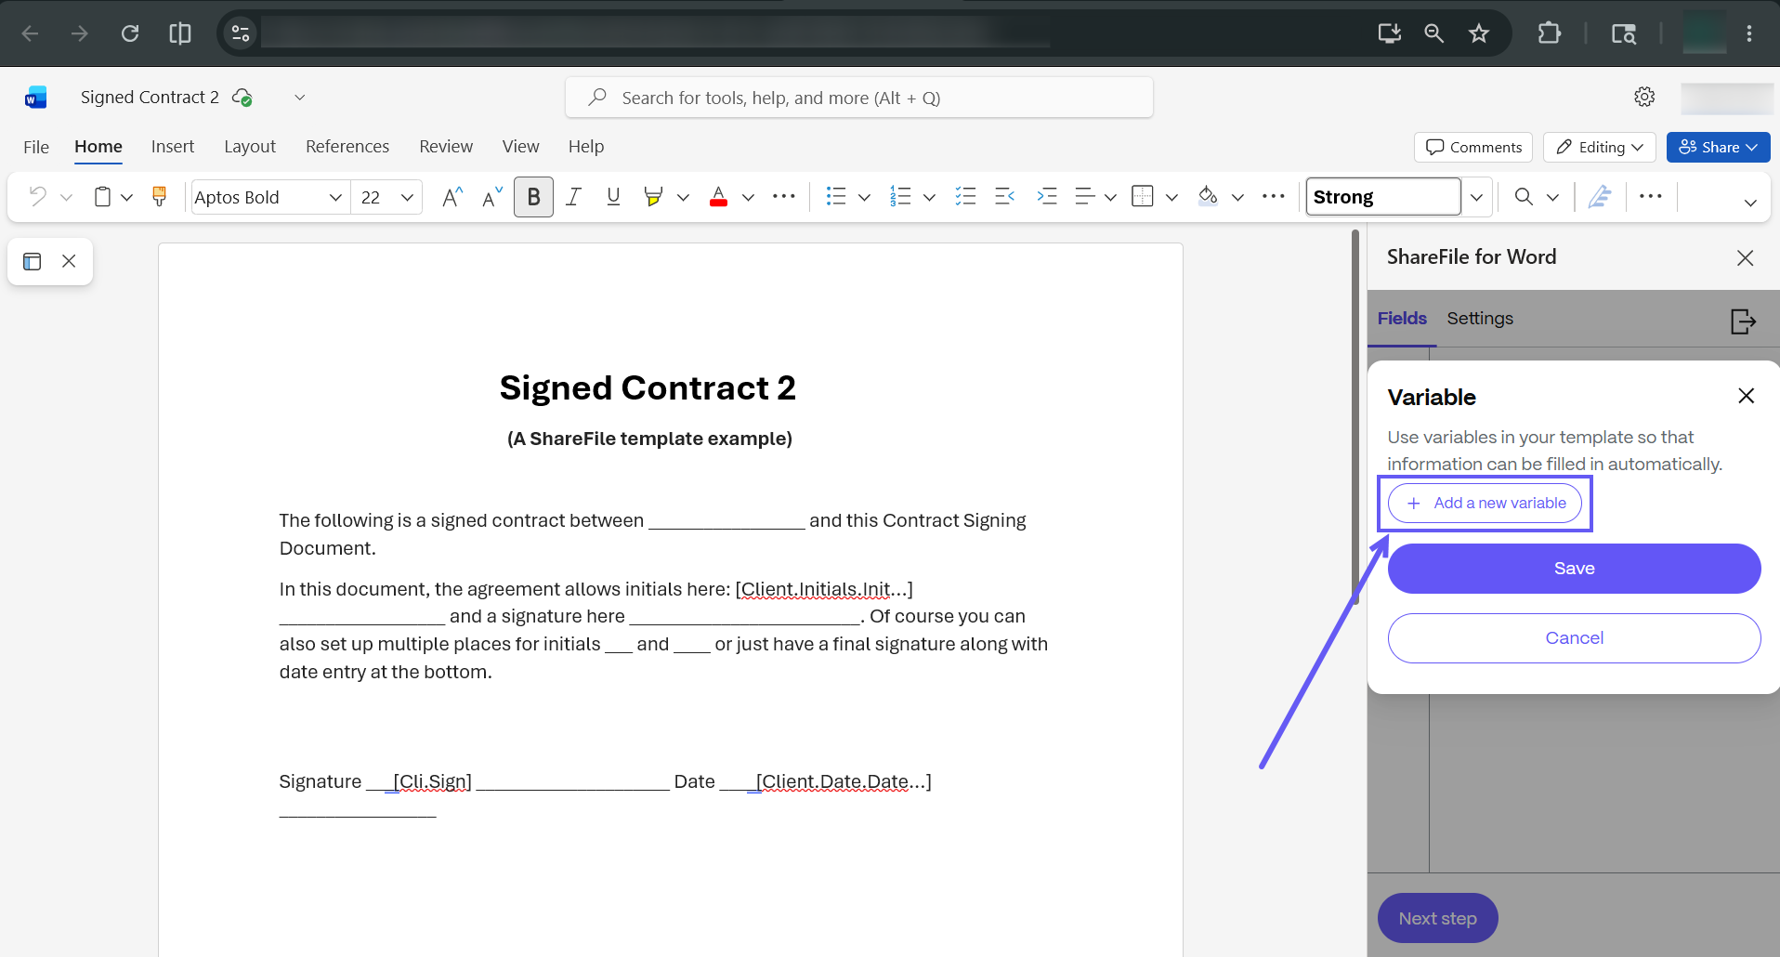
Task: Open the File menu
Action: (x=36, y=147)
